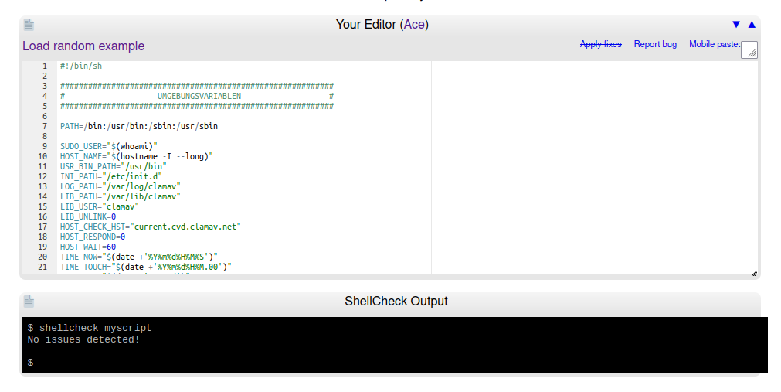Load a random example script
Image resolution: width=781 pixels, height=392 pixels.
[83, 46]
